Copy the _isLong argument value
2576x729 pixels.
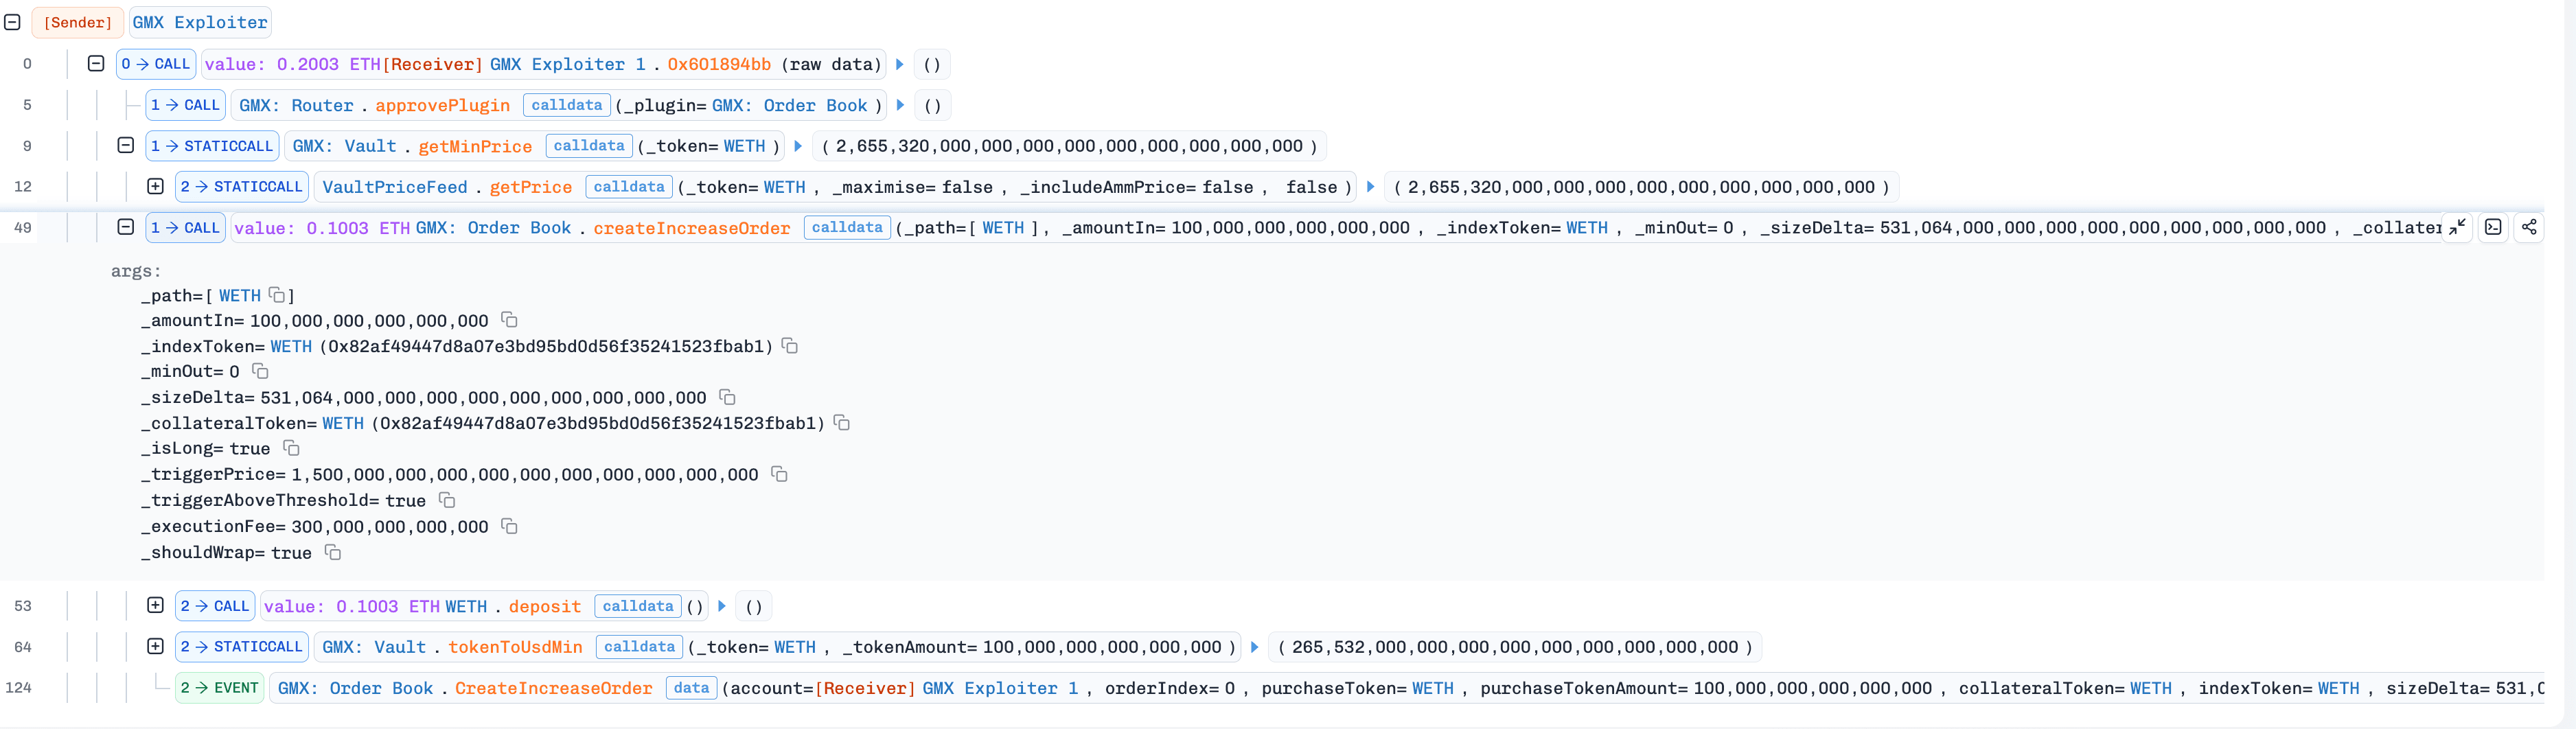291,448
